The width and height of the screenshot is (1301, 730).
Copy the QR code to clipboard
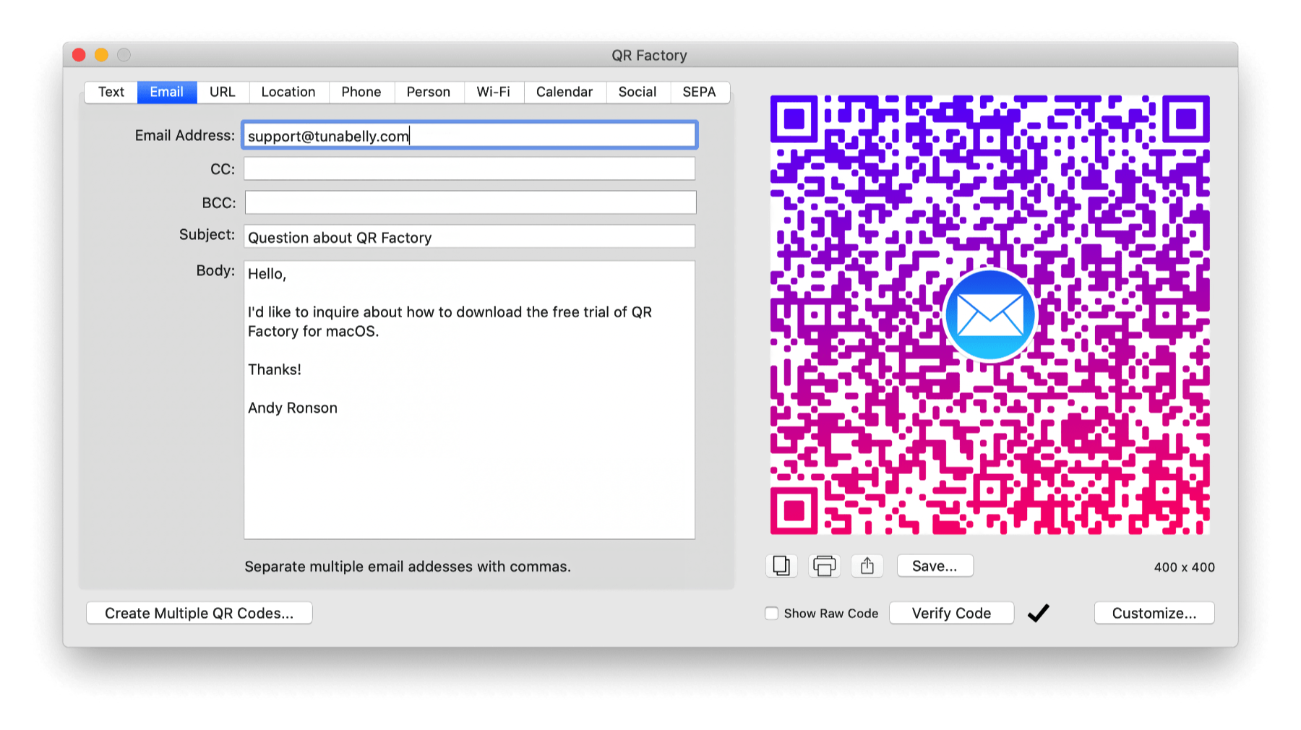pos(781,566)
